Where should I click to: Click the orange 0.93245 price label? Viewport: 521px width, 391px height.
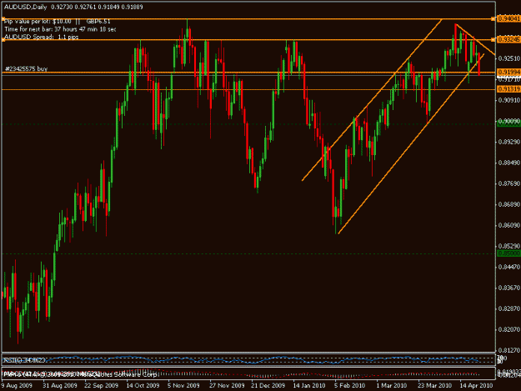coord(508,40)
